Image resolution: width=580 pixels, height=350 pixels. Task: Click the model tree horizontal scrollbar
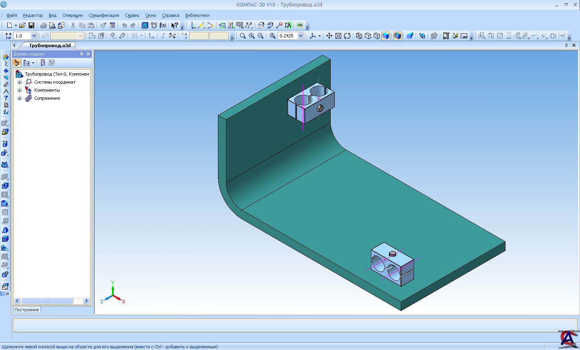click(x=47, y=301)
